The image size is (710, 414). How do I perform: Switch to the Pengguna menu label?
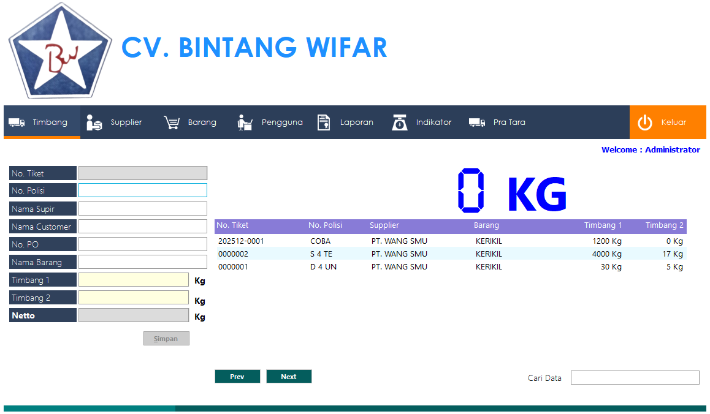click(282, 122)
